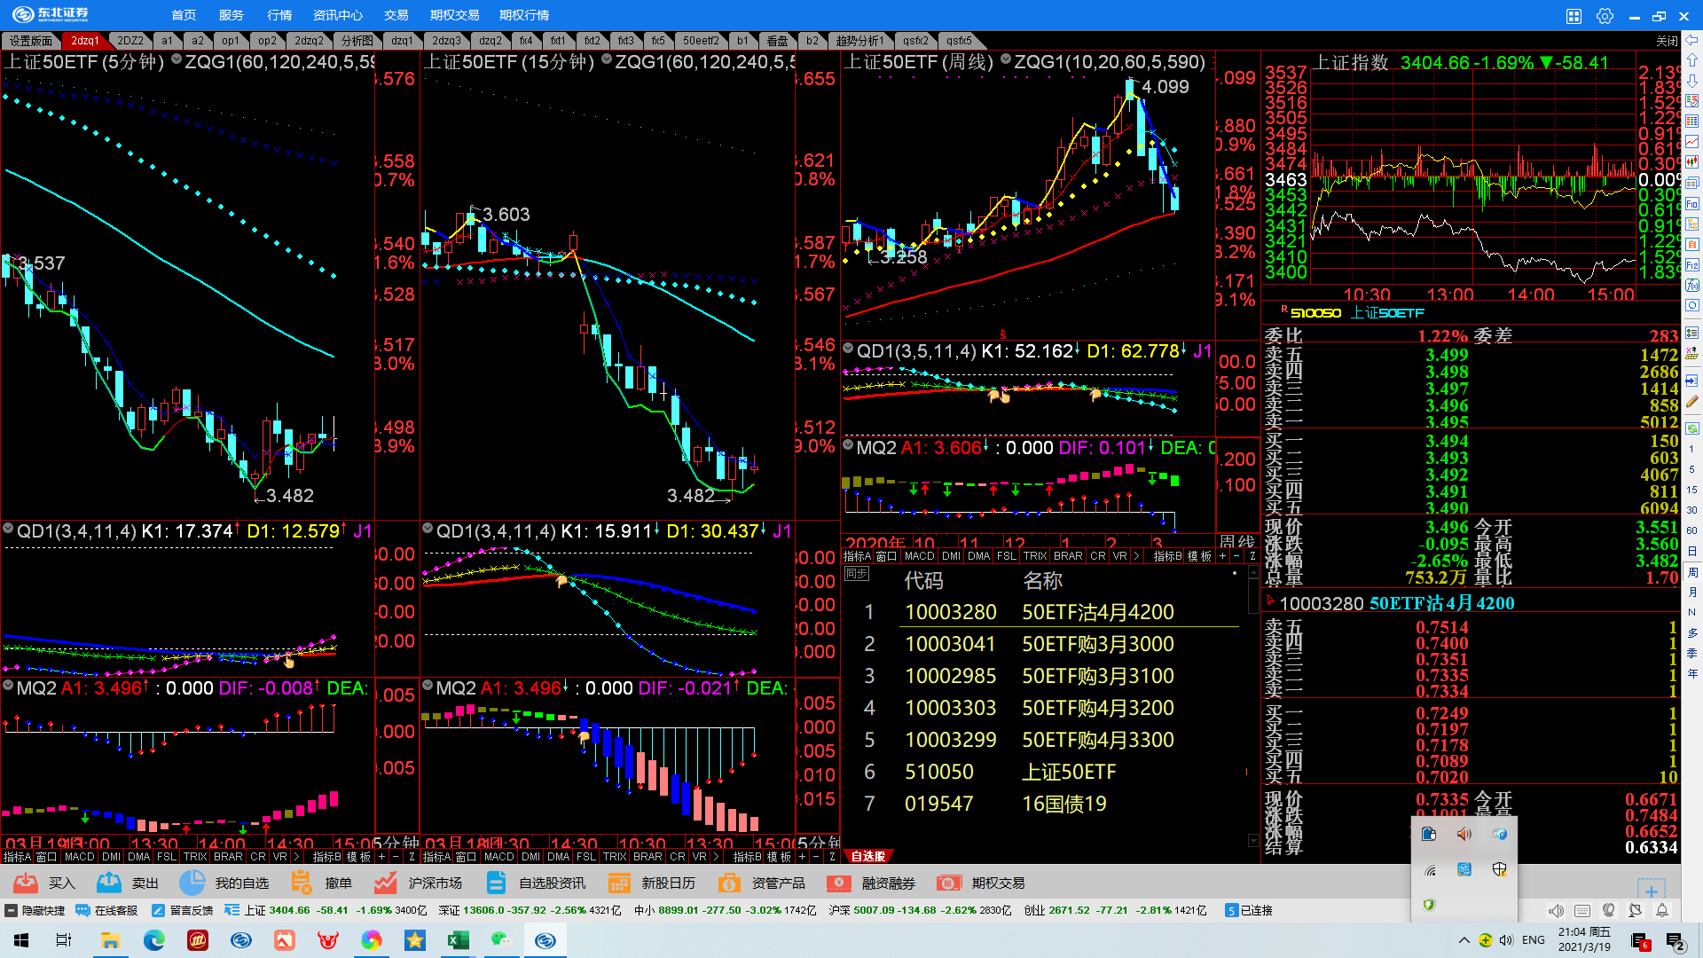Toggle ZQG1 indicator dot on 5分钟 chart

pos(177,60)
